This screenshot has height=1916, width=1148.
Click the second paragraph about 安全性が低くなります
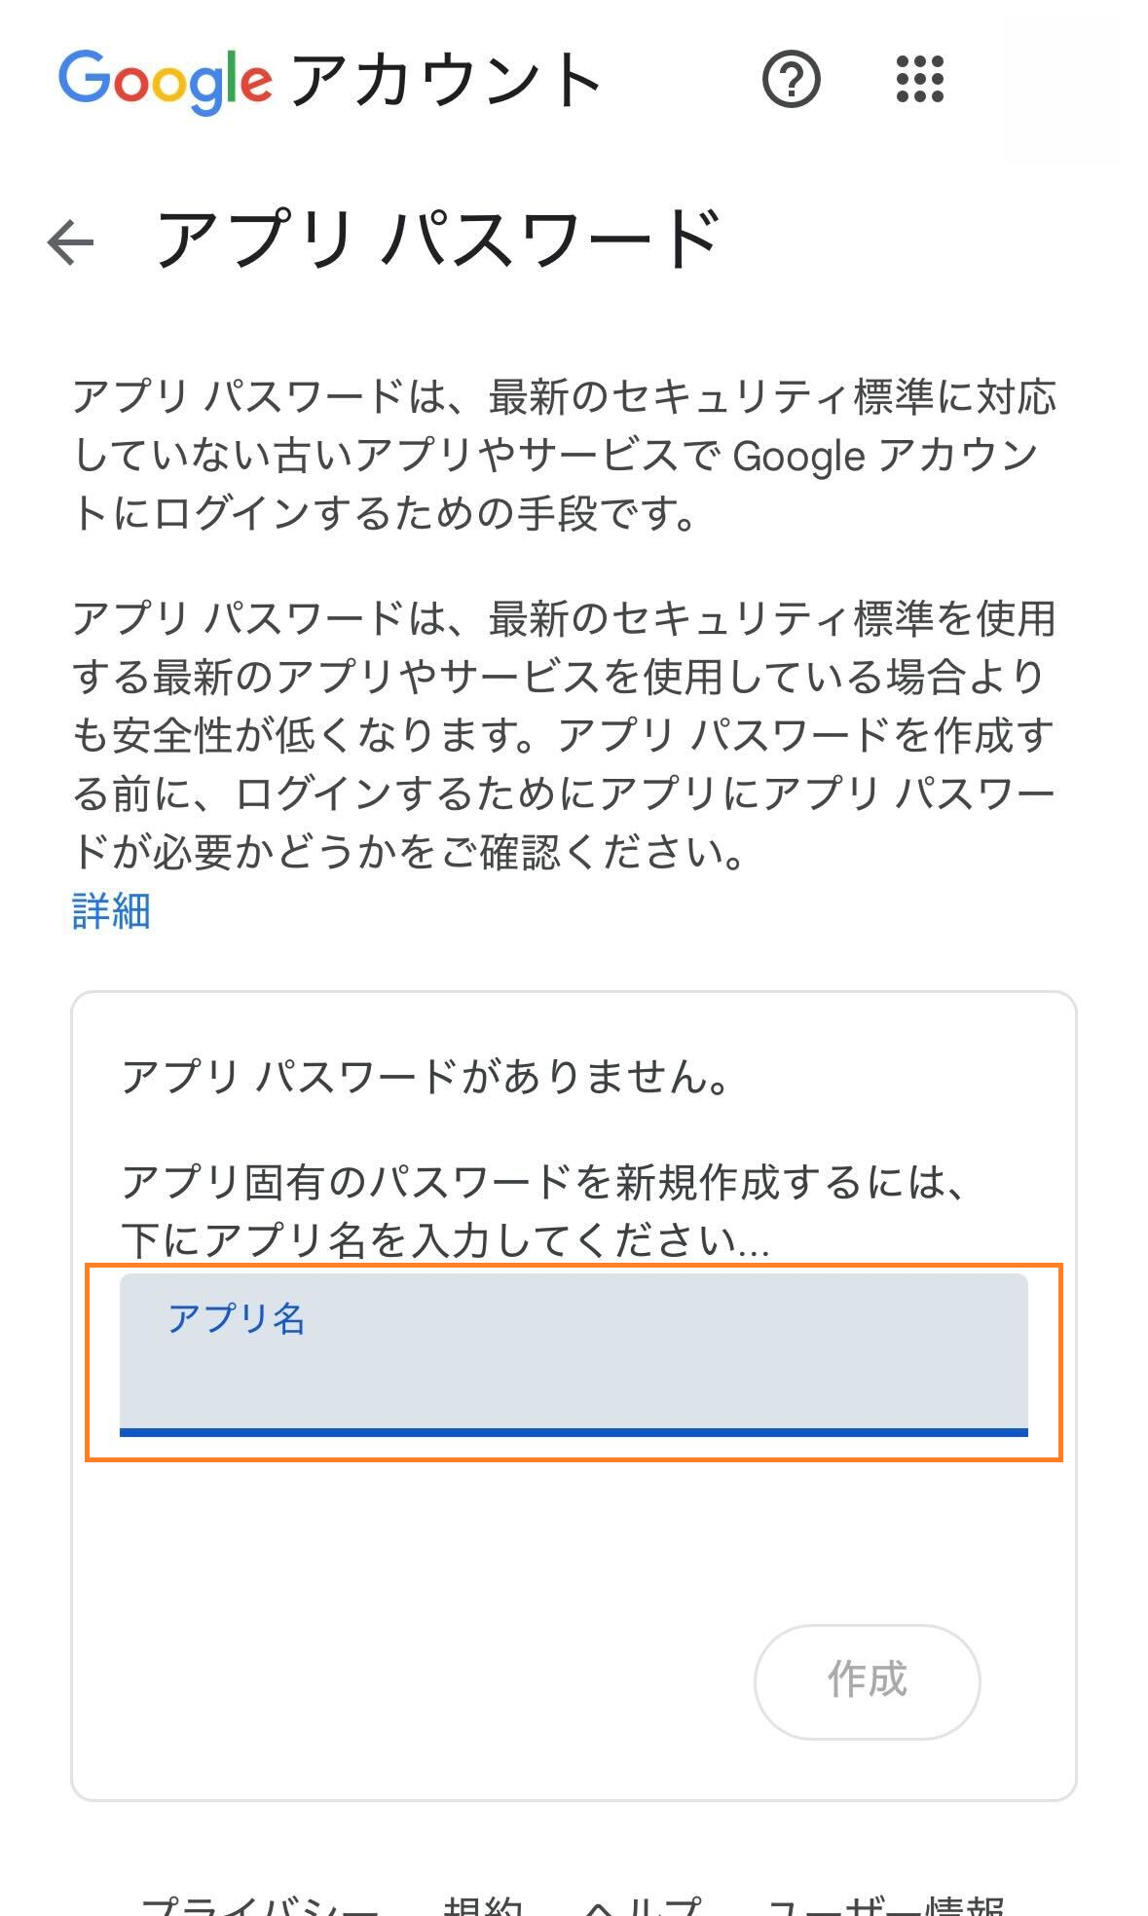565,735
